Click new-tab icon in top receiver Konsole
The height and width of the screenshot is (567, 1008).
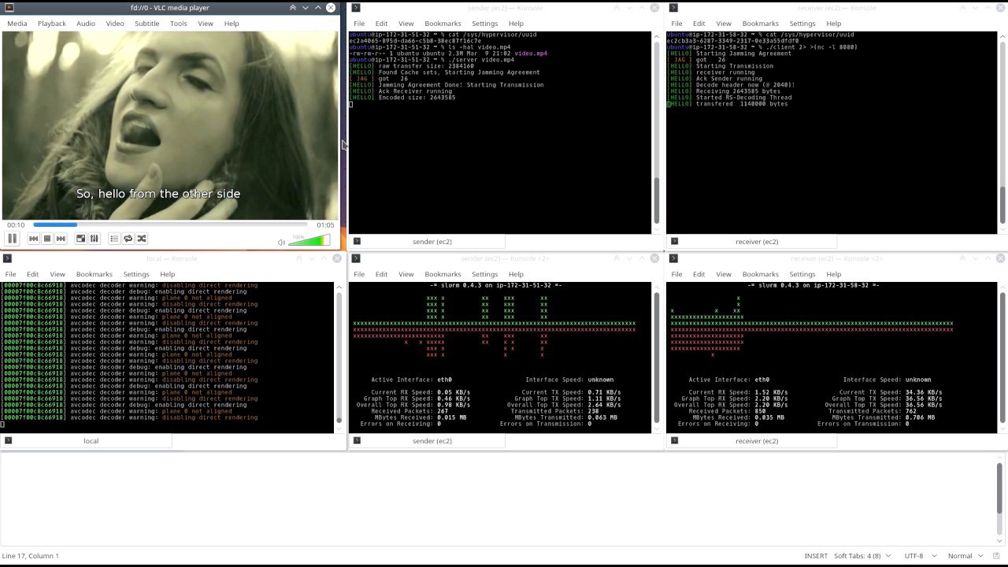674,242
